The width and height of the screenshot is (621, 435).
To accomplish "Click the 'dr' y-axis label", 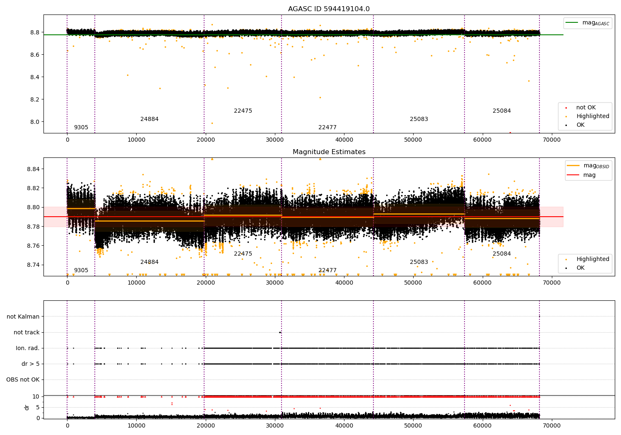I will (x=27, y=407).
